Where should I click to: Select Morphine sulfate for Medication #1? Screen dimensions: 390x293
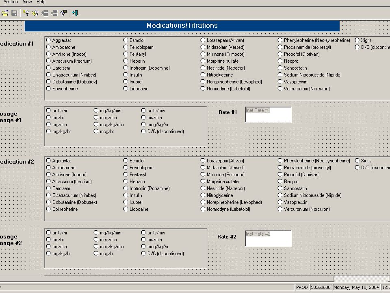point(203,61)
